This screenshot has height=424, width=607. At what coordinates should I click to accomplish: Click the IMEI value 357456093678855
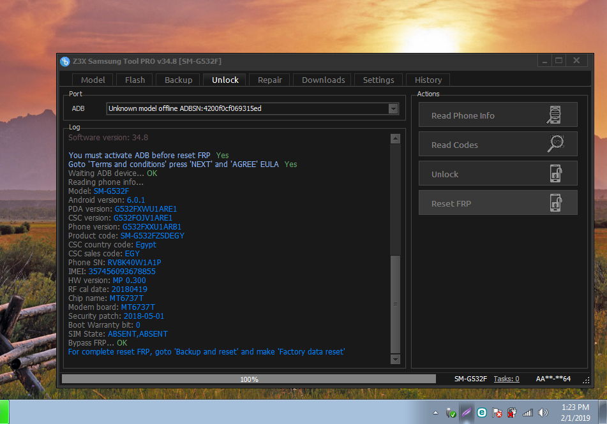pyautogui.click(x=122, y=272)
